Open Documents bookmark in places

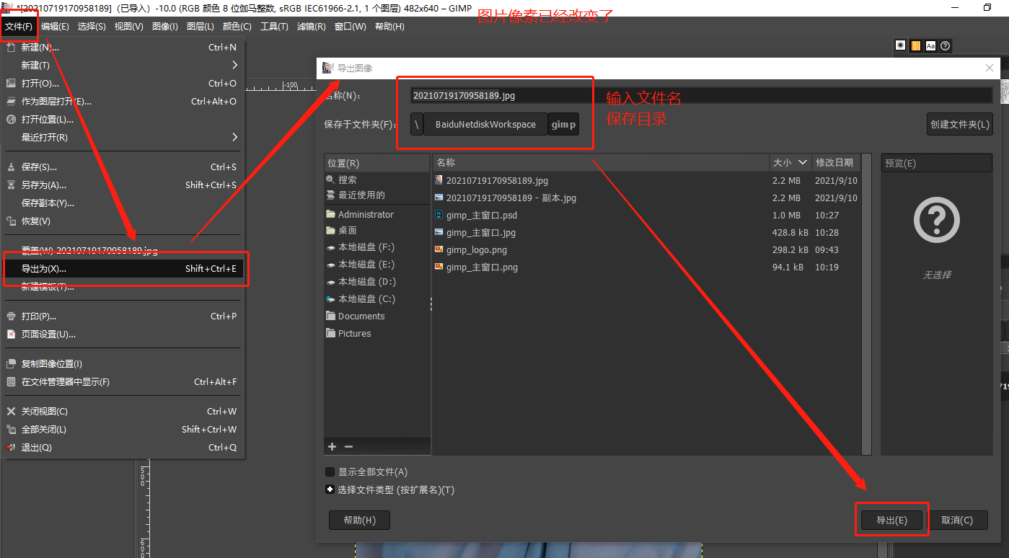pyautogui.click(x=361, y=316)
